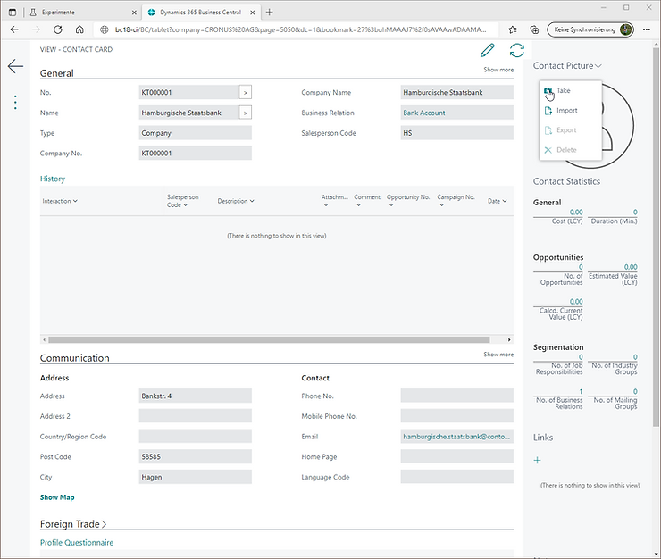Screen dimensions: 661x559
Task: Click the Phone No. input field
Action: (x=456, y=396)
